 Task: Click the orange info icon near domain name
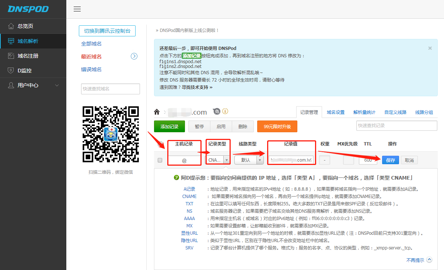[x=225, y=111]
